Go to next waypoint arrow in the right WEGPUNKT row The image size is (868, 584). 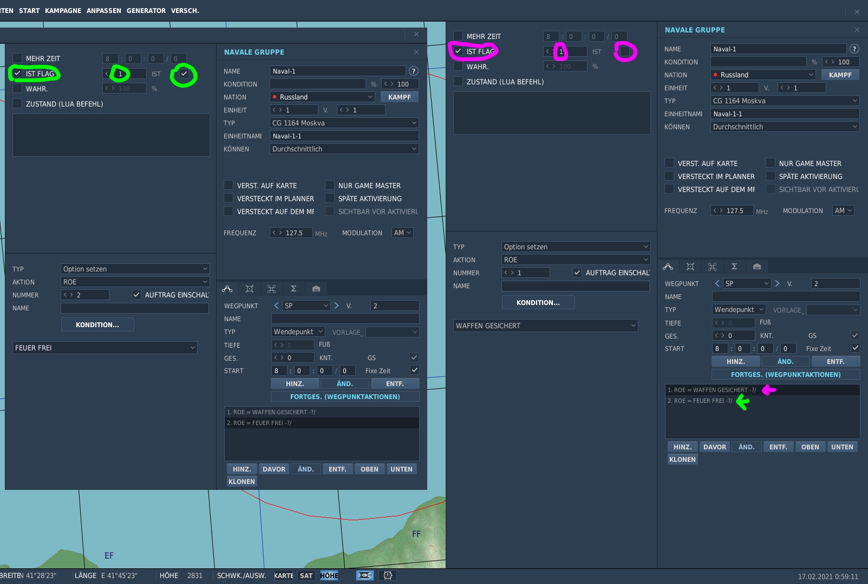pyautogui.click(x=778, y=283)
